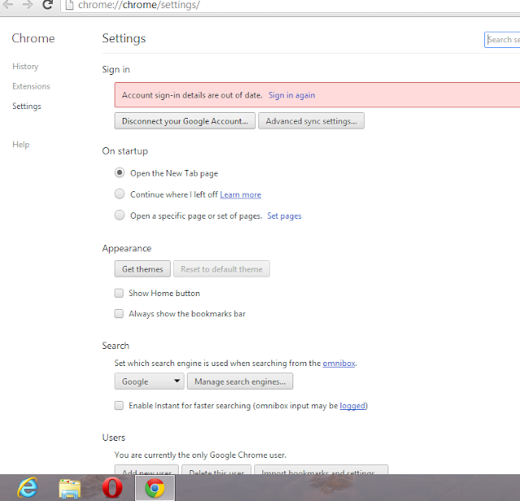Switch to Chrome on the taskbar
The image size is (520, 501).
(154, 488)
